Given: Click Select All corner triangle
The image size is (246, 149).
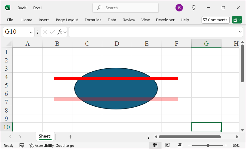Looking at the screenshot, I should [x=9, y=44].
